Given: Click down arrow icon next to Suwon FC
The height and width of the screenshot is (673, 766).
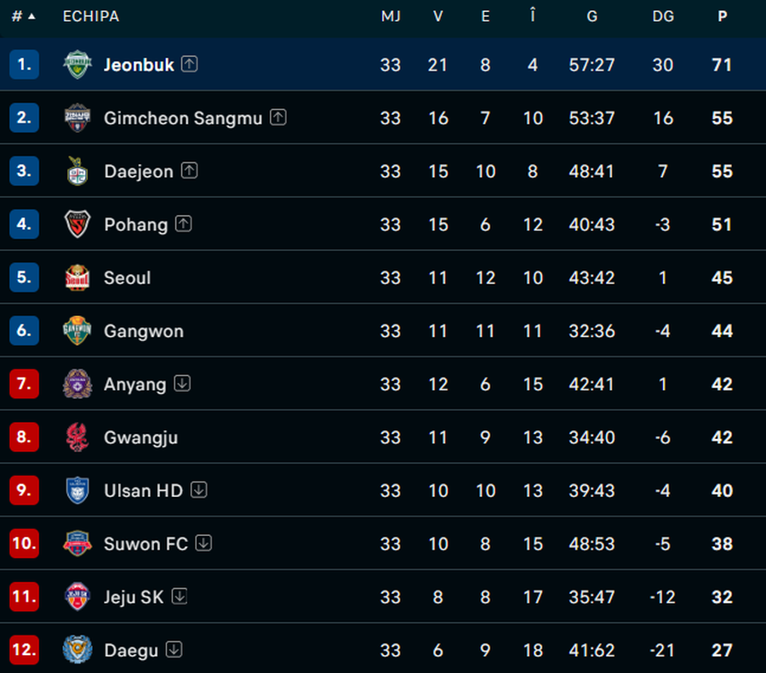Looking at the screenshot, I should (x=203, y=543).
